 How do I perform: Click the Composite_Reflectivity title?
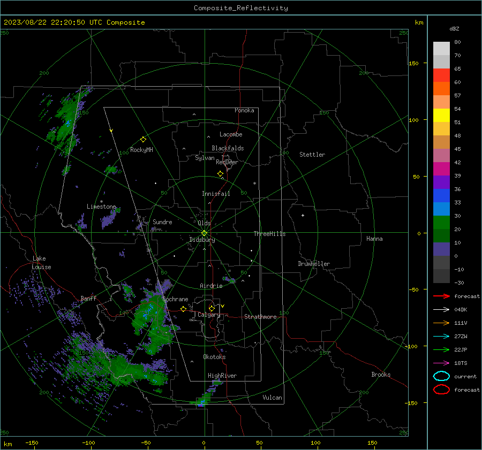click(x=241, y=8)
